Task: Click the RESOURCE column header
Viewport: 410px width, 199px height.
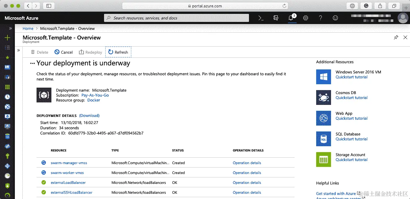Action: 59,151
